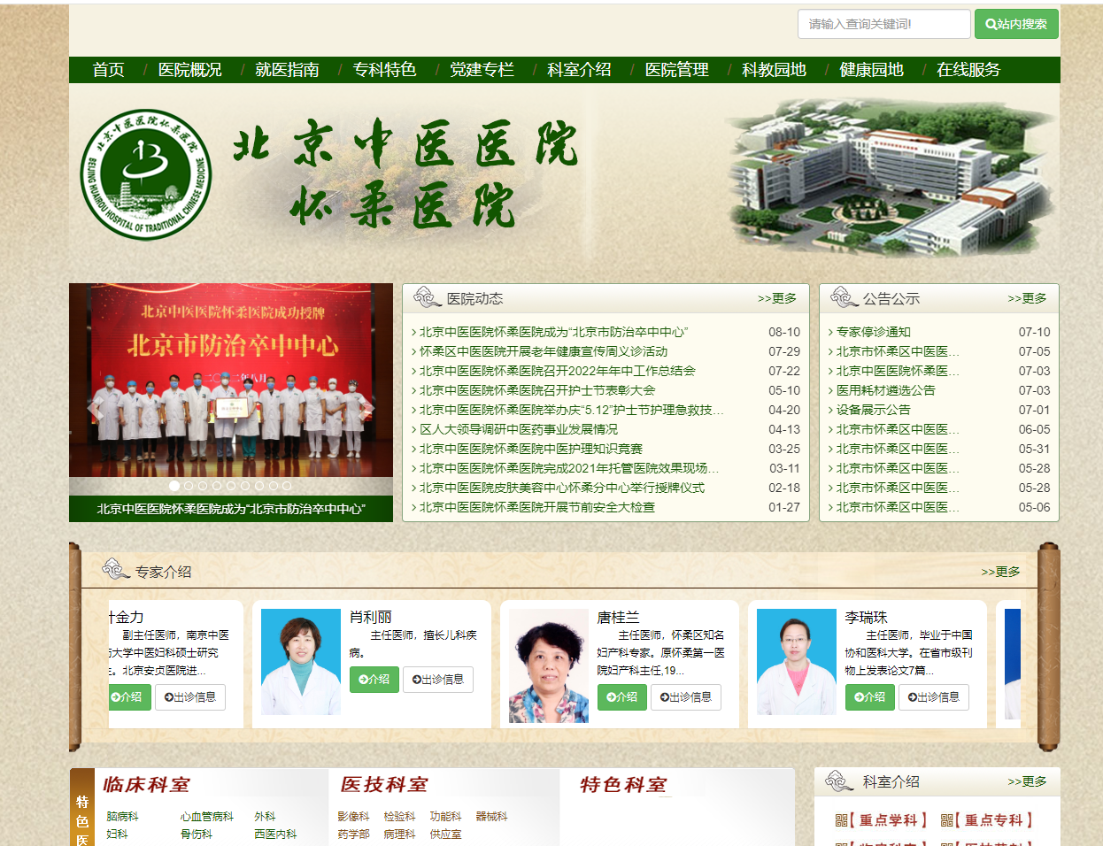Open the announcement dated 06-05
The image size is (1103, 846).
(898, 429)
